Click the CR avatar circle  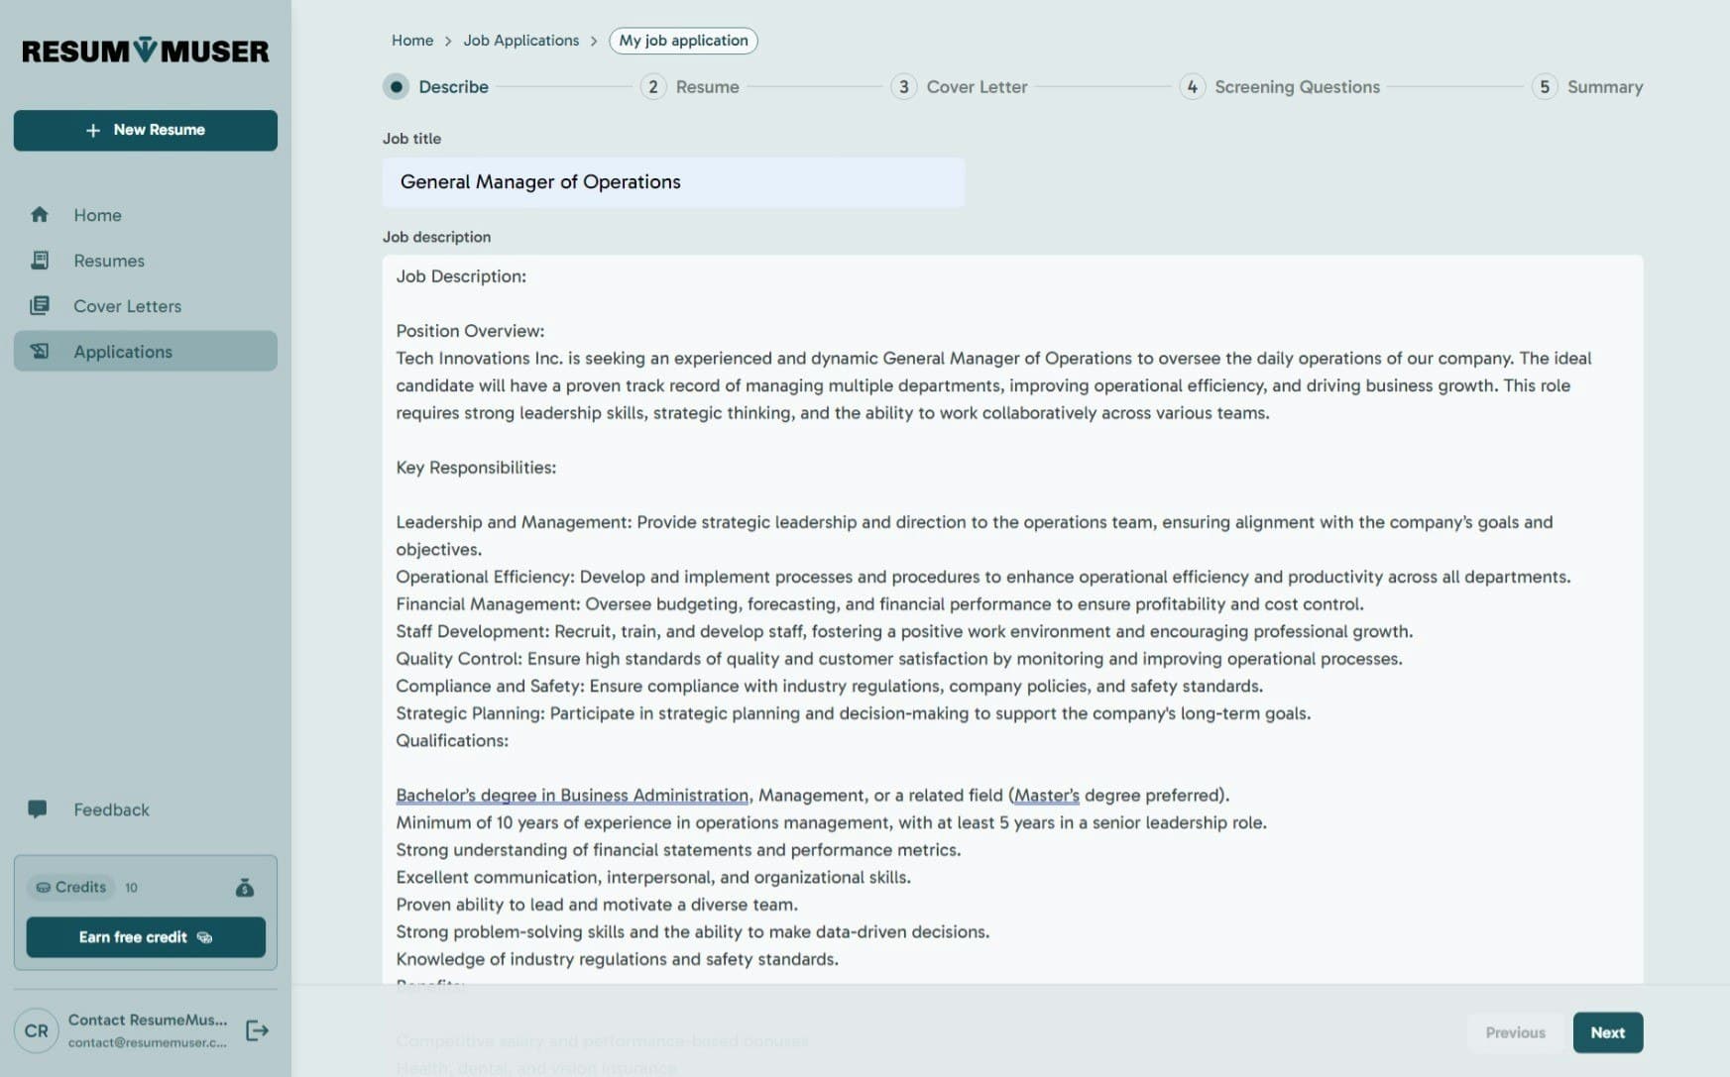(37, 1030)
